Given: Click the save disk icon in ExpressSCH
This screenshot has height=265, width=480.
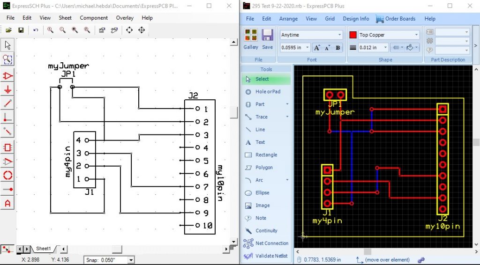Looking at the screenshot, I should [21, 30].
